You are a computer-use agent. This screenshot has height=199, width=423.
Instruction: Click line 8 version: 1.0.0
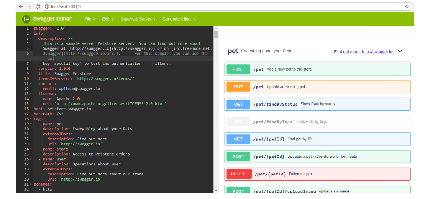[x=54, y=69]
